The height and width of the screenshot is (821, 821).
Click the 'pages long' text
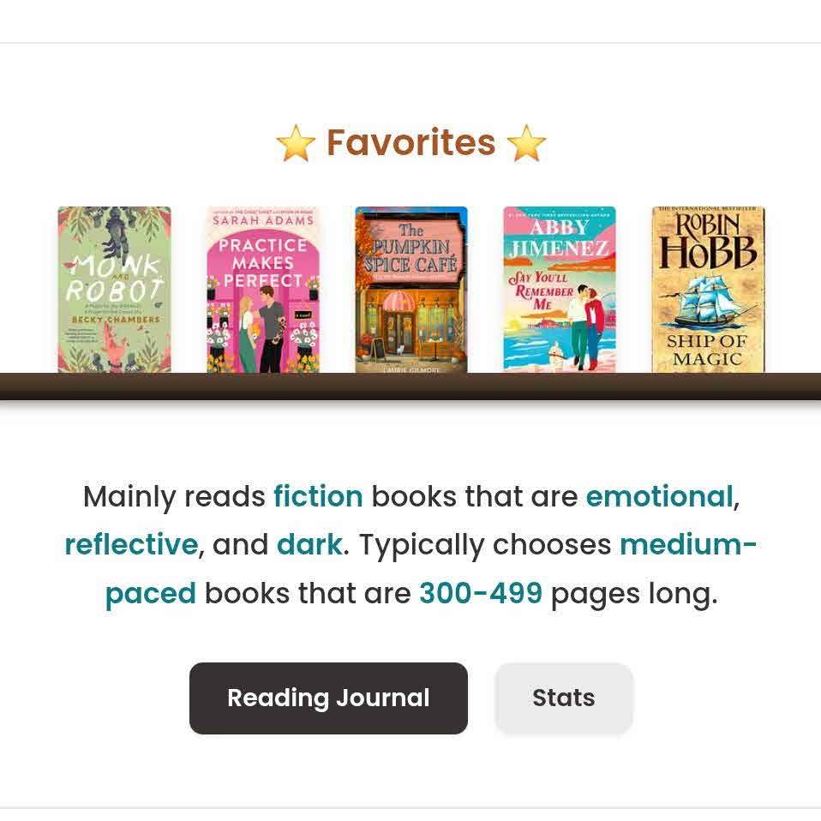click(x=632, y=593)
